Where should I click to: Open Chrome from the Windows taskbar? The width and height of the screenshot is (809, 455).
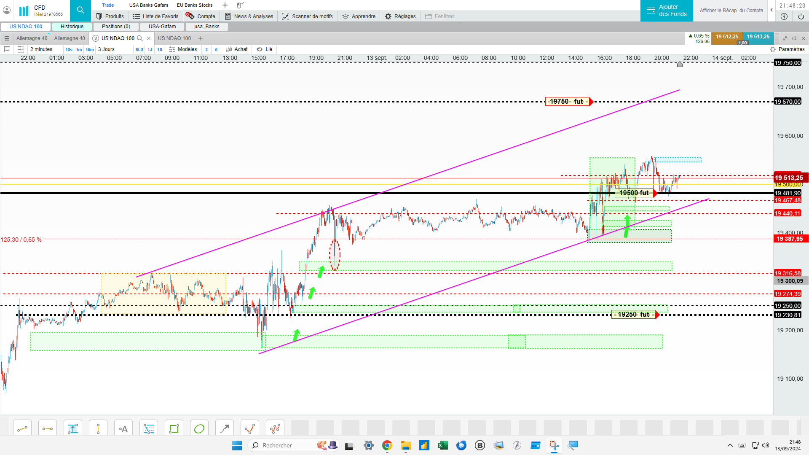coord(387,445)
